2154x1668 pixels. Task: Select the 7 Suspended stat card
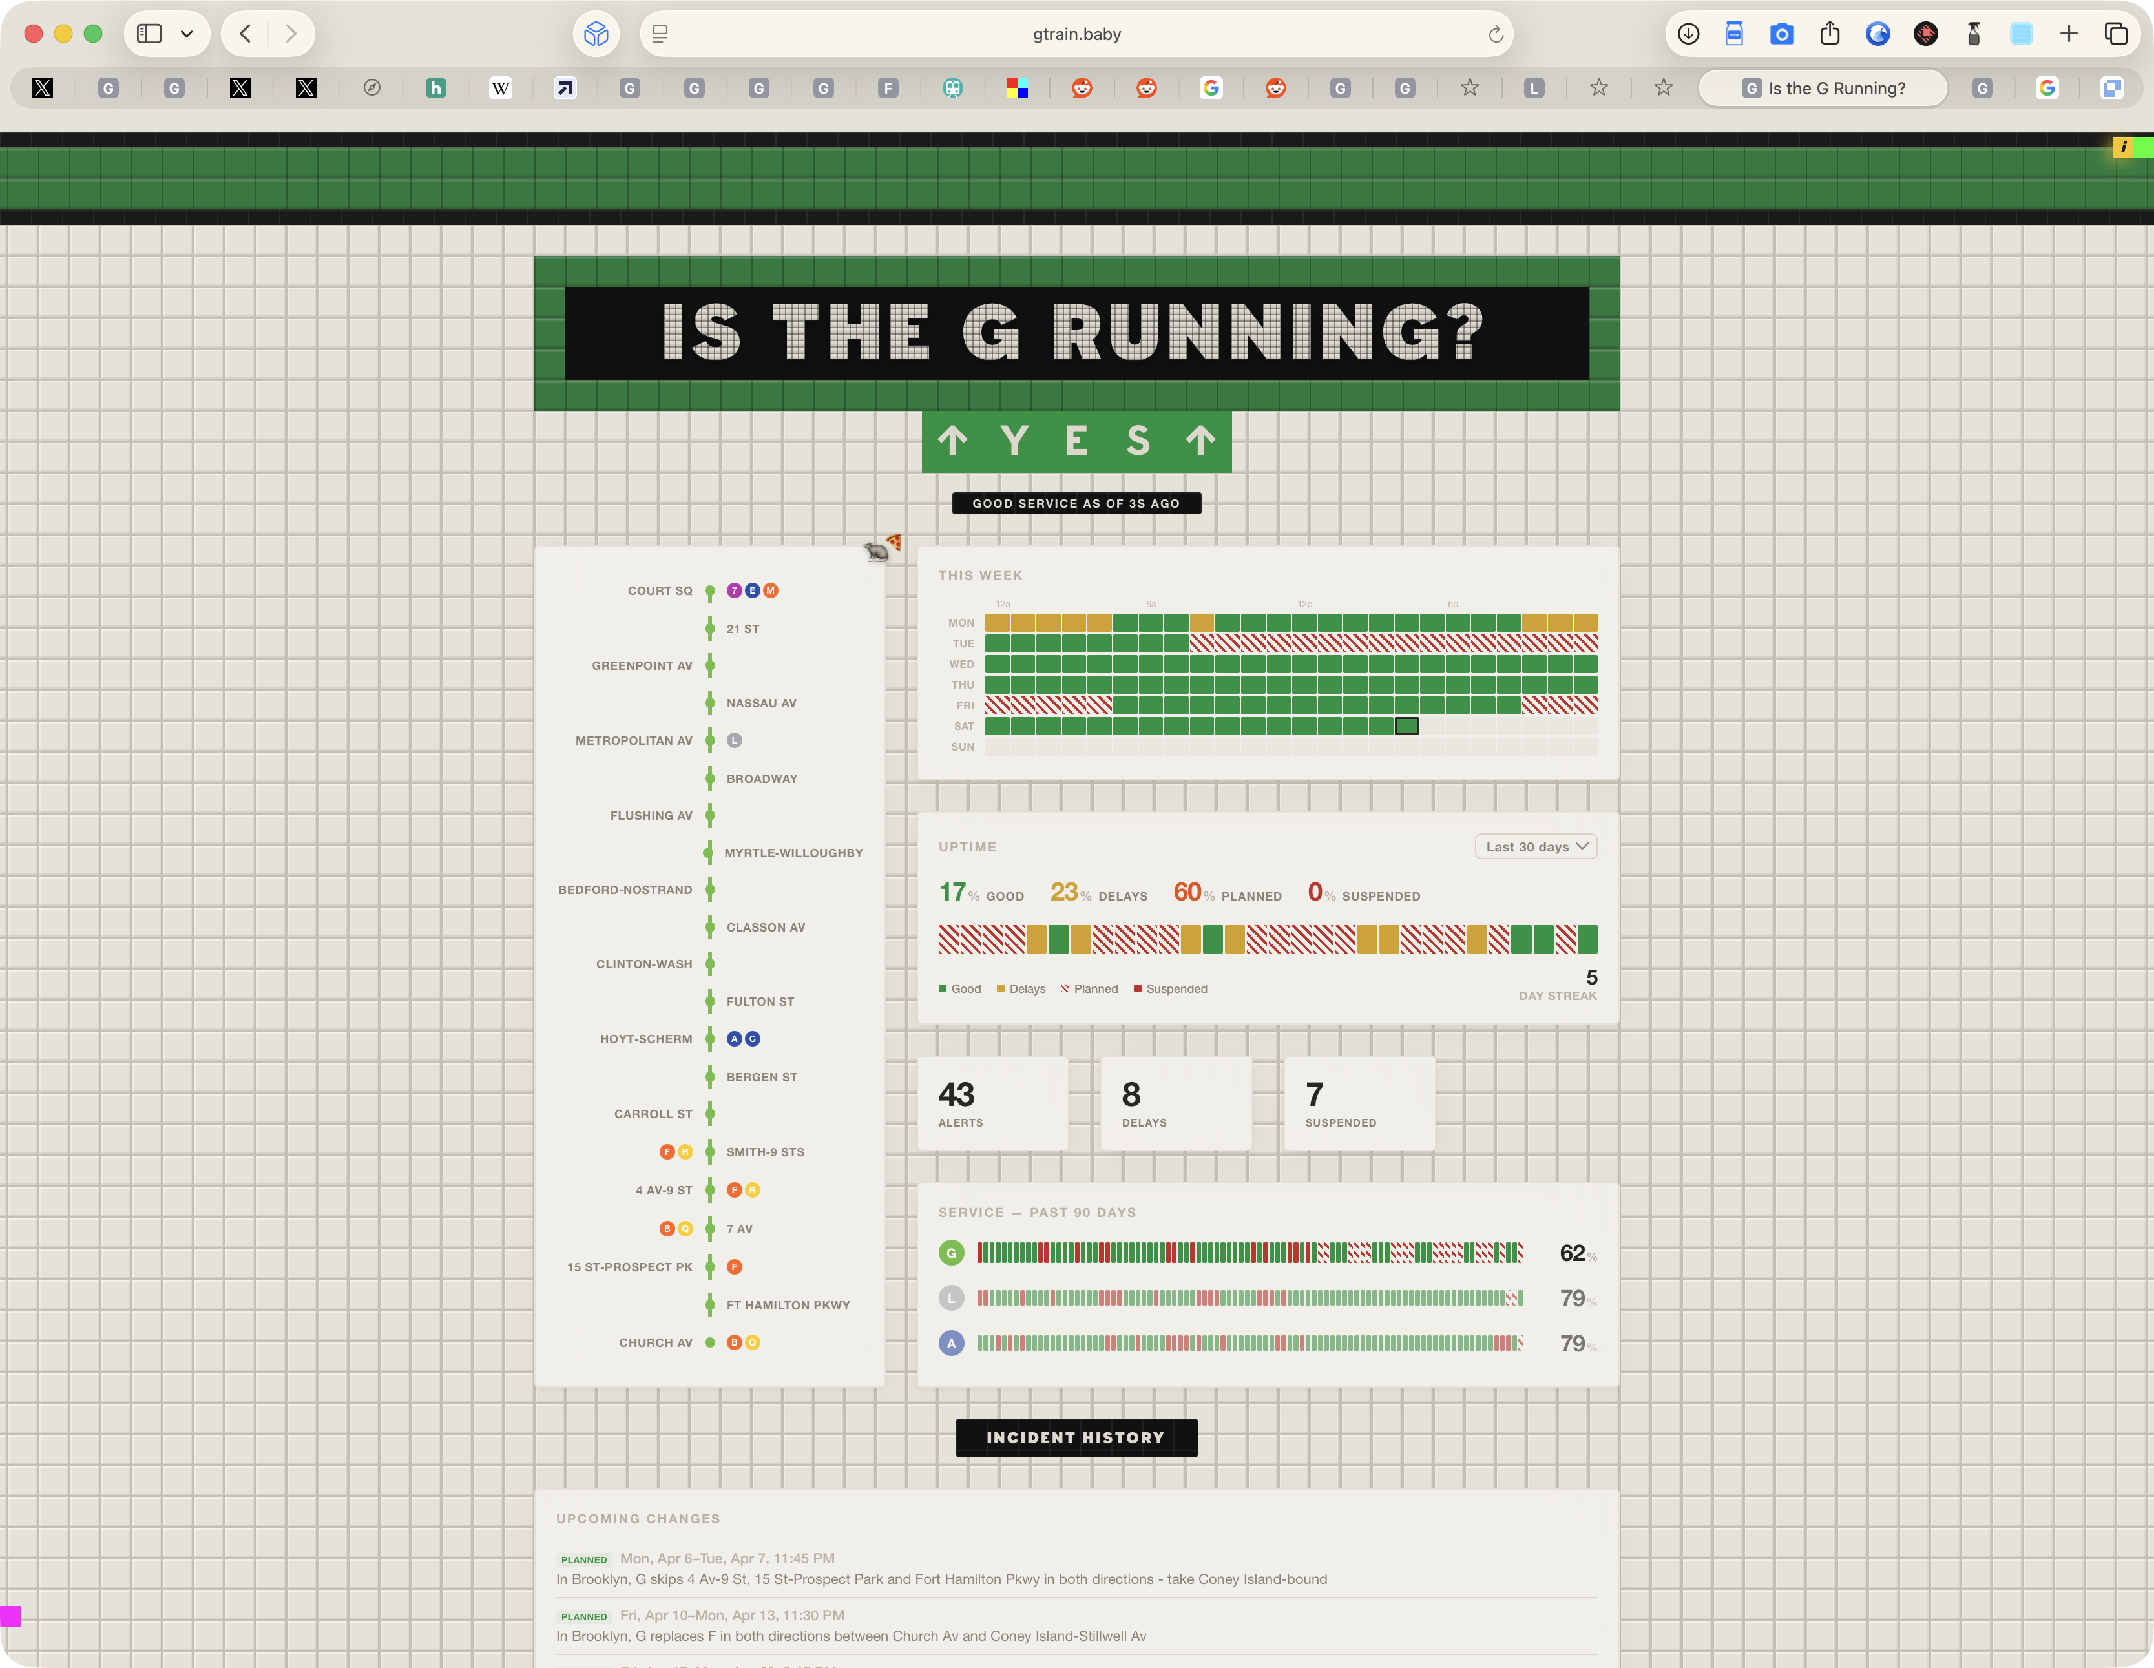1359,1103
